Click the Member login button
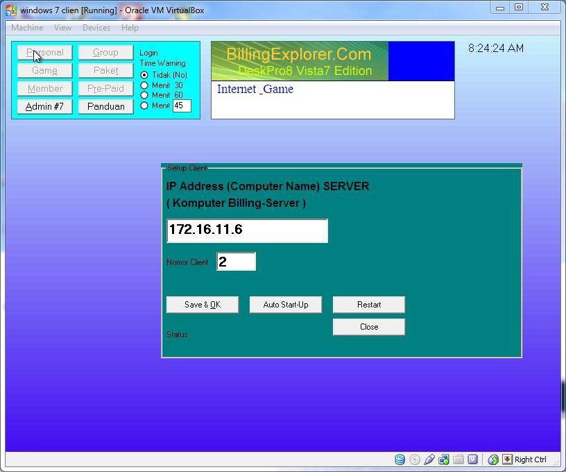The height and width of the screenshot is (472, 566). click(x=45, y=88)
